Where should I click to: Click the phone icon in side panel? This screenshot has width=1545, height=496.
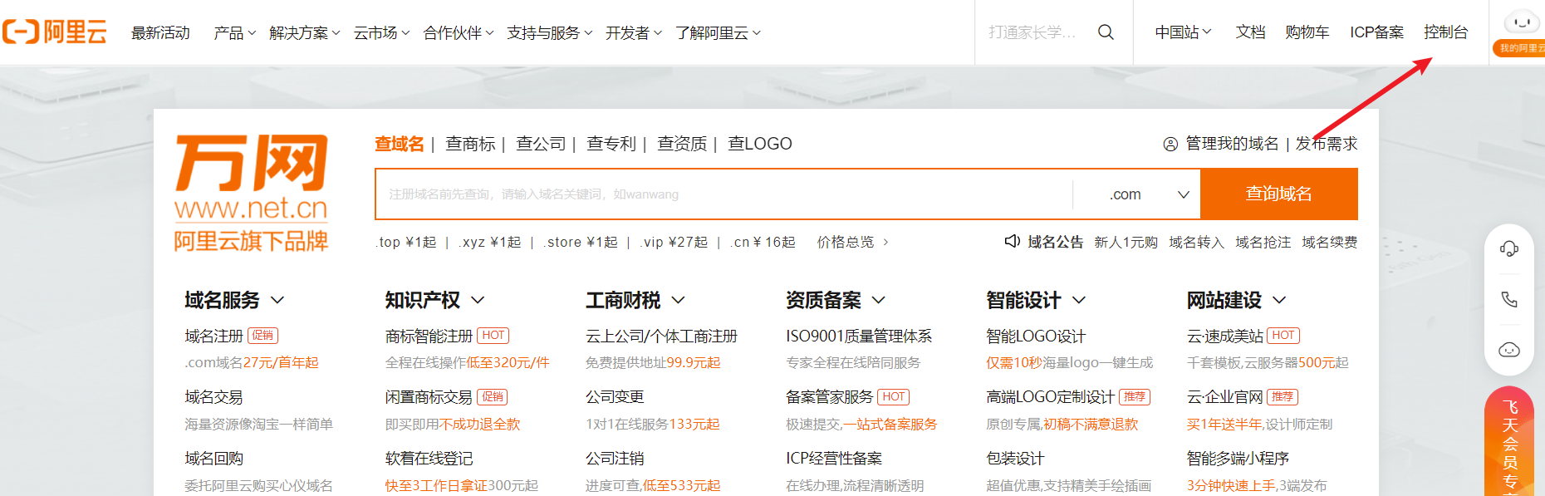(1509, 299)
